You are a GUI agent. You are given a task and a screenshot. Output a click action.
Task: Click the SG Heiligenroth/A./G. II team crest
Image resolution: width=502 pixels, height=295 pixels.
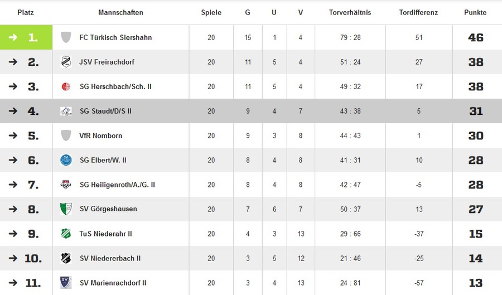click(x=66, y=185)
